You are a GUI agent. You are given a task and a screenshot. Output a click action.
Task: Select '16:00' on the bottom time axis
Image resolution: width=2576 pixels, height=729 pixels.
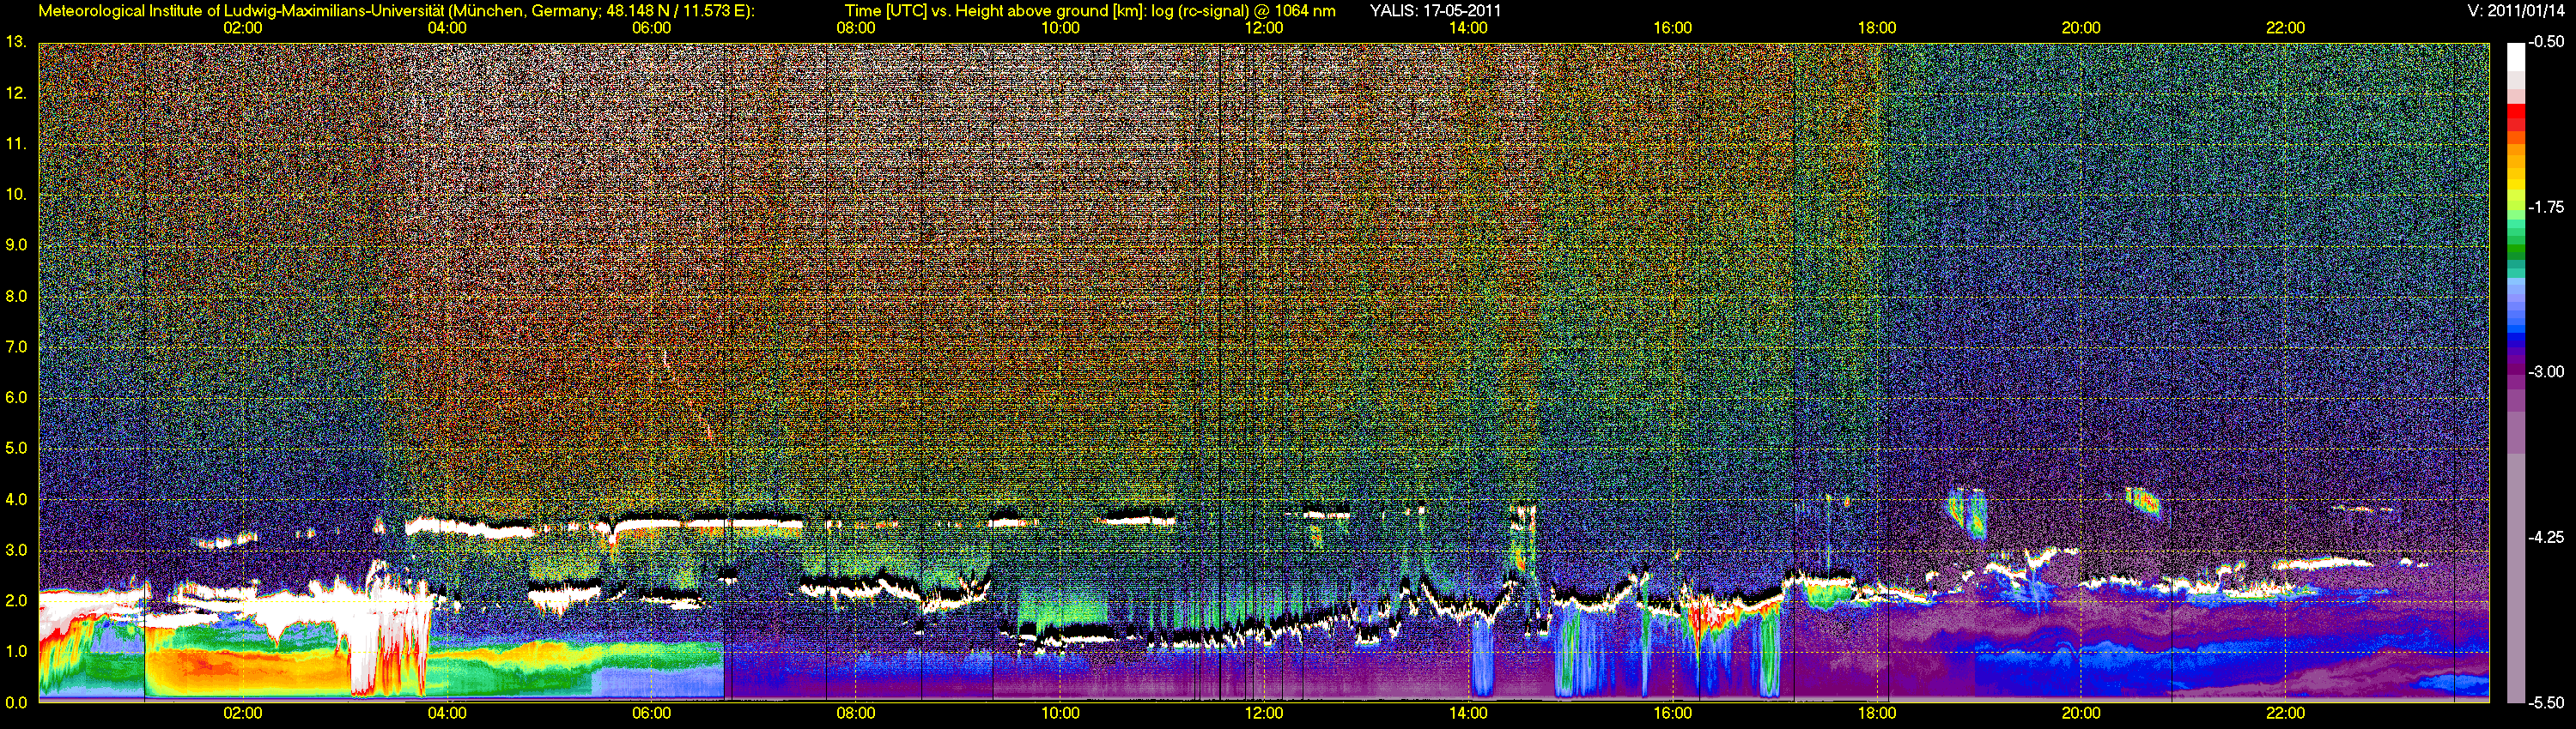coord(1673,713)
